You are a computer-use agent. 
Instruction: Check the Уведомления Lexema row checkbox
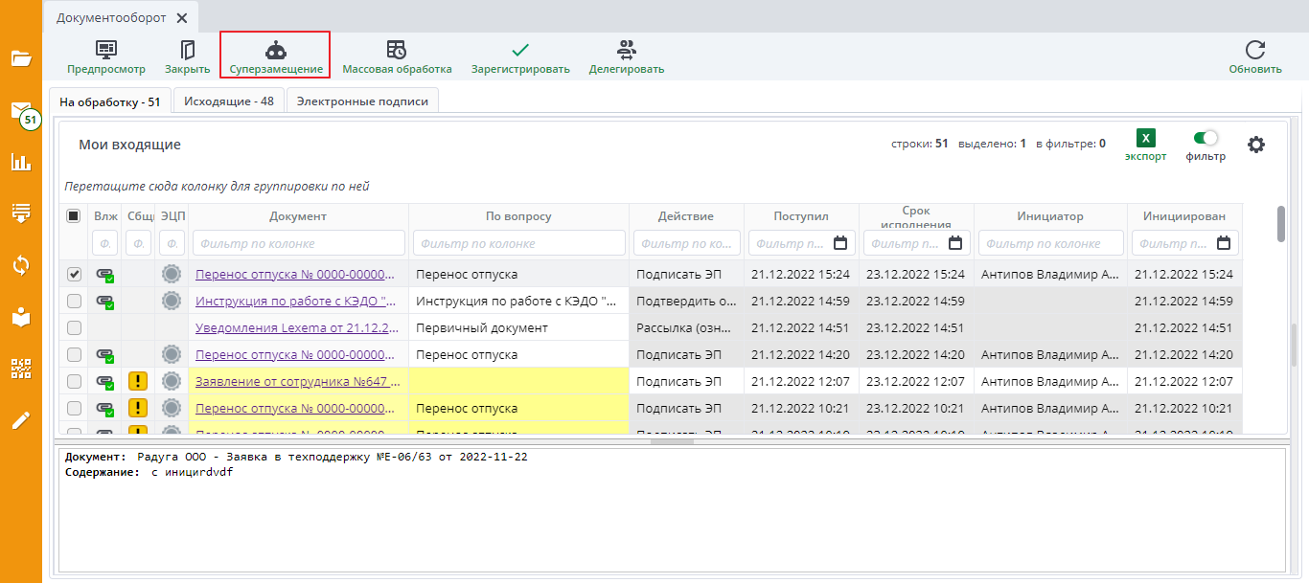(74, 327)
